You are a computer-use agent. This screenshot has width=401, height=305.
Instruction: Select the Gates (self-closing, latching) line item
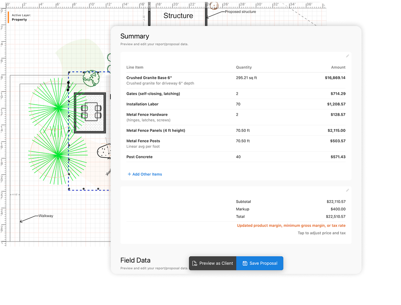(x=236, y=94)
